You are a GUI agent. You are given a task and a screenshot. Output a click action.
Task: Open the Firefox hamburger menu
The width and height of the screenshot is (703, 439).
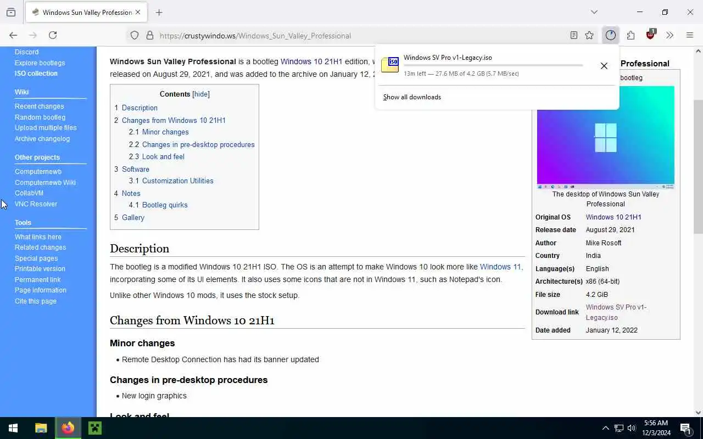[690, 36]
